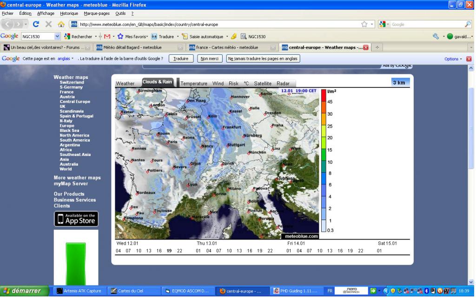Click Ne jamais traduire les pages en anglais
Image resolution: width=476 pixels, height=299 pixels.
[x=263, y=58]
